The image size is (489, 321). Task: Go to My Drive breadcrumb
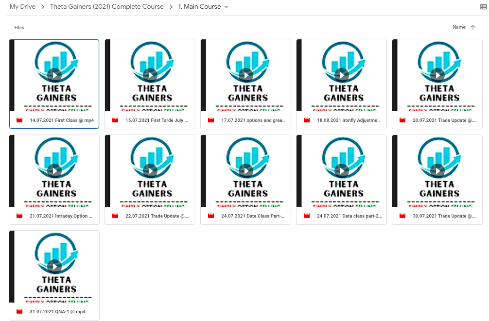pos(22,7)
